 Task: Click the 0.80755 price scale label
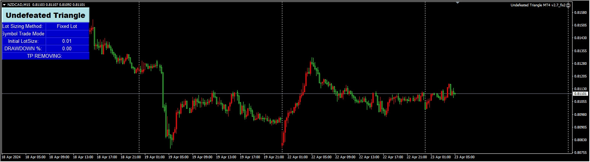tap(581, 153)
